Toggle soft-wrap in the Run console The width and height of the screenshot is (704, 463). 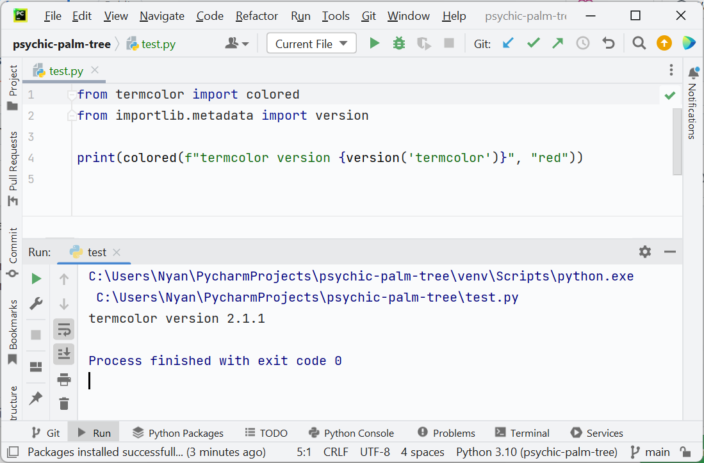(63, 329)
